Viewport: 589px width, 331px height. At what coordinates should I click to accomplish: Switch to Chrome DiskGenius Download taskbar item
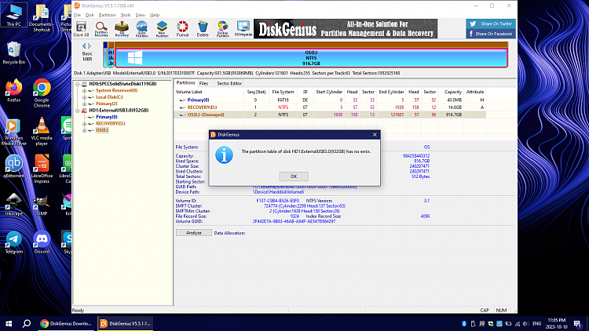click(x=67, y=323)
